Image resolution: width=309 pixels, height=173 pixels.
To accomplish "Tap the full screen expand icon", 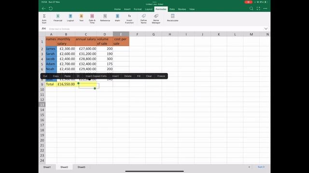I will pyautogui.click(x=258, y=9).
